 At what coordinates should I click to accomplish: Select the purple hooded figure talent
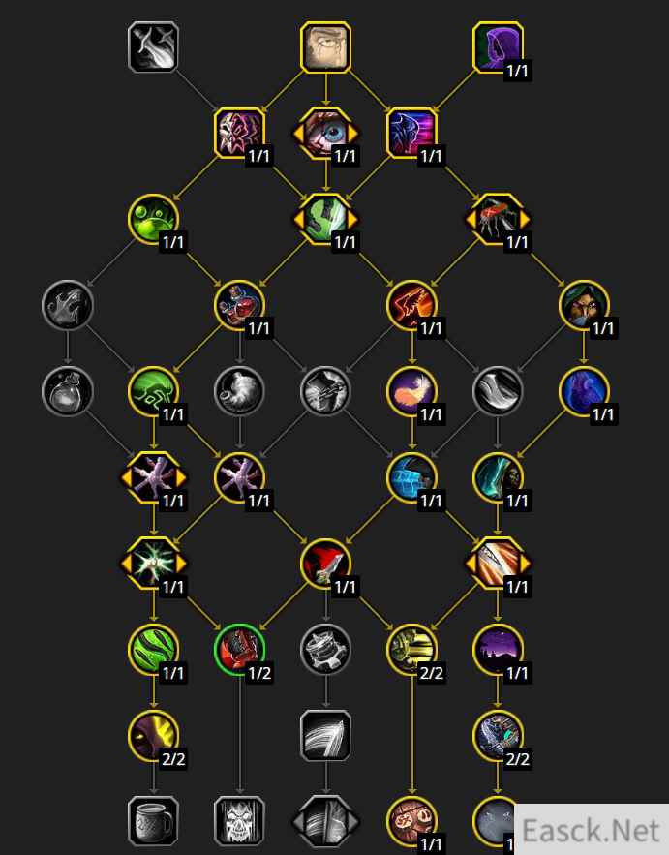tap(498, 47)
